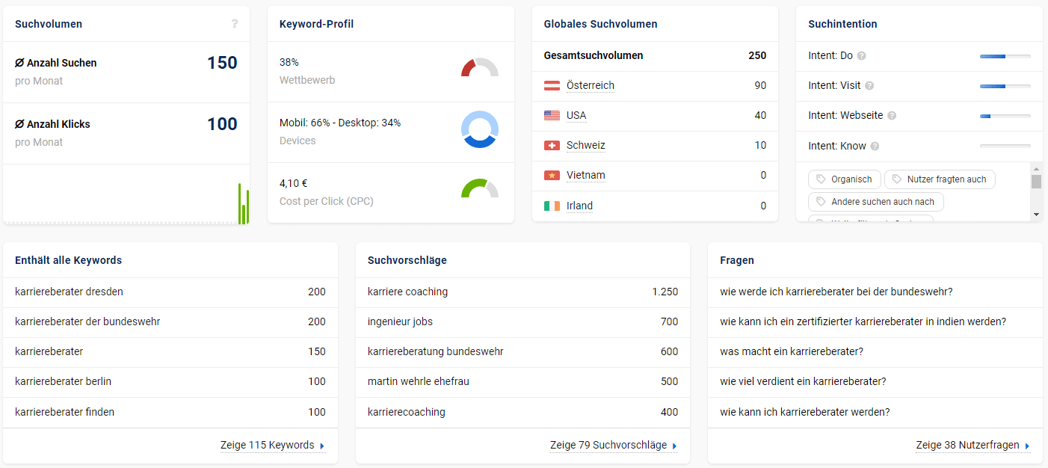
Task: Open the karriere coaching suggestion
Action: tap(407, 292)
